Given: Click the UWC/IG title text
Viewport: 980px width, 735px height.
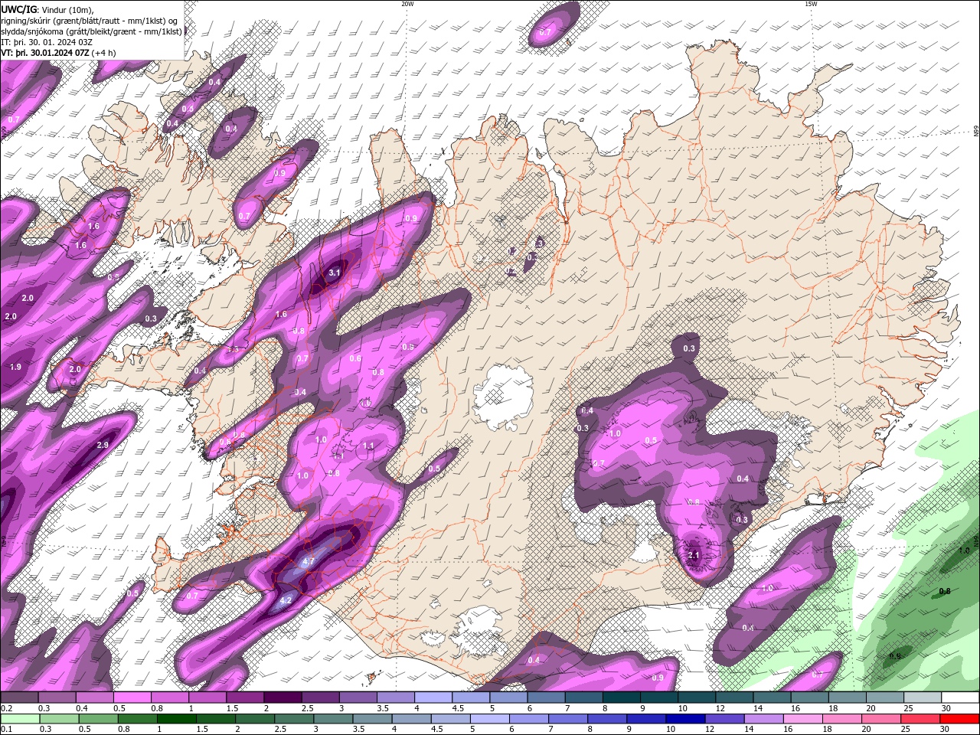Looking at the screenshot, I should point(19,9).
